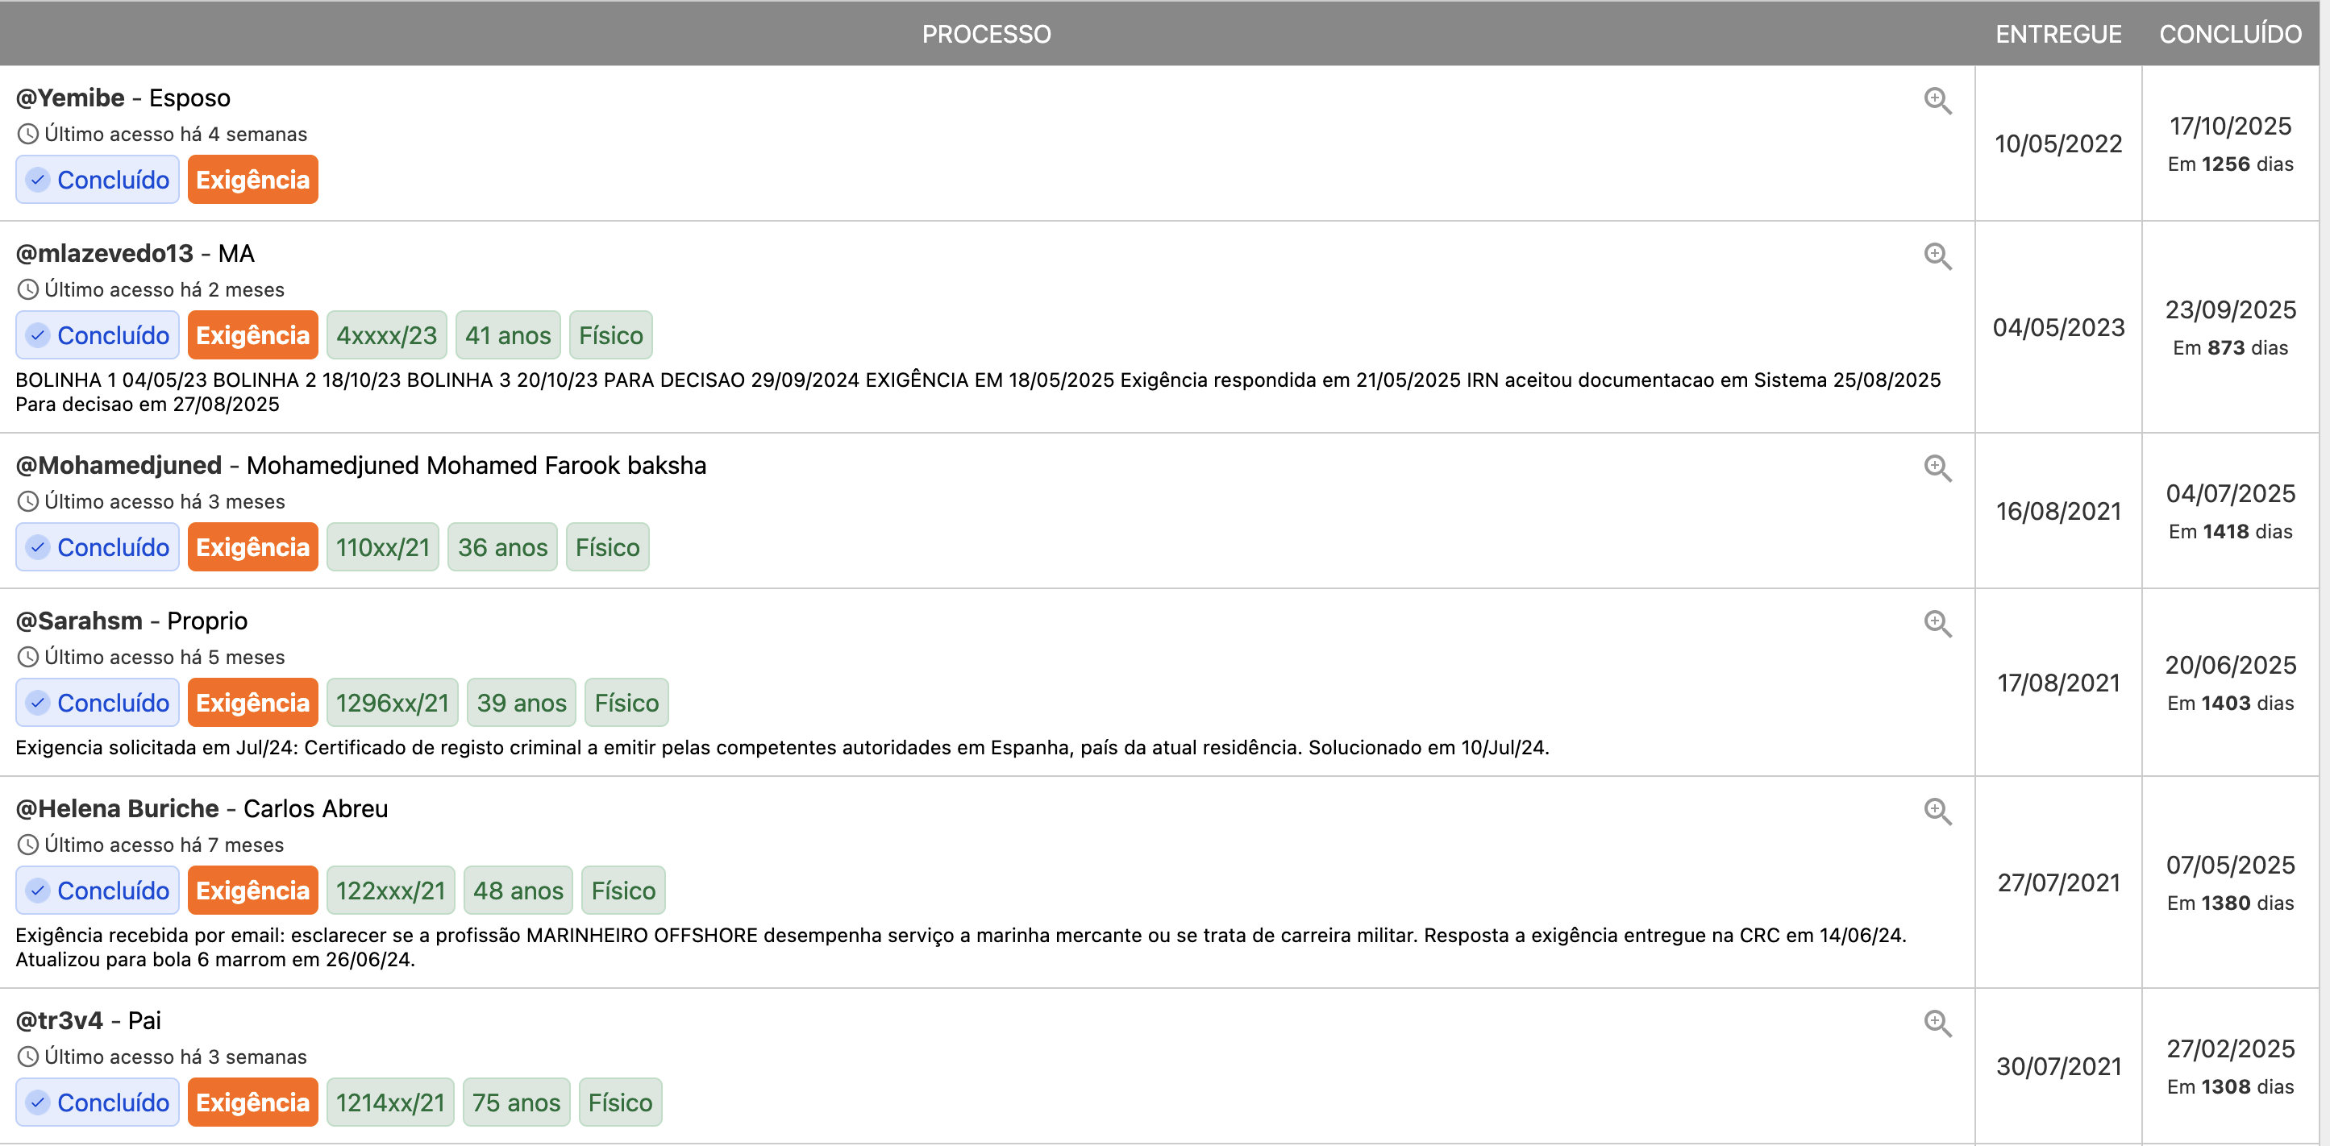Sort by the ENTREGUE column header
Viewport: 2330px width, 1146px height.
(x=2057, y=35)
